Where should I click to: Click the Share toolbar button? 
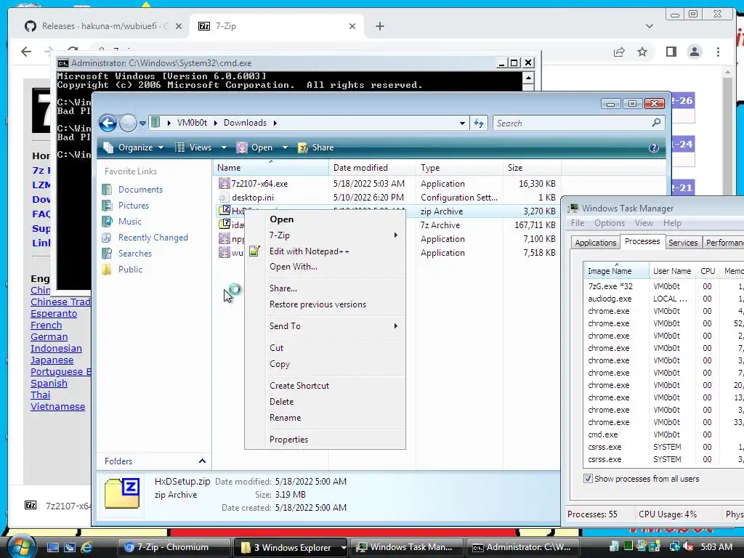pyautogui.click(x=316, y=147)
